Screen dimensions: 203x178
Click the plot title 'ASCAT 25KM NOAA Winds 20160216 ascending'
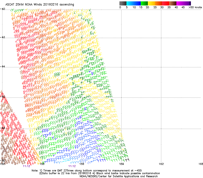point(40,5)
